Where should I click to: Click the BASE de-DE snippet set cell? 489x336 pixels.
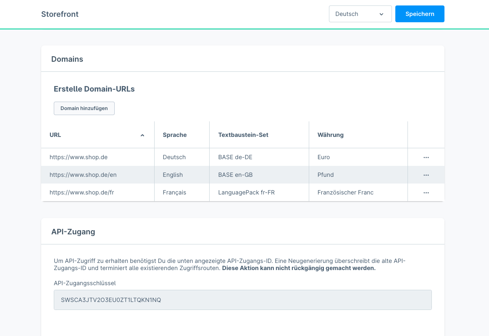click(x=235, y=157)
